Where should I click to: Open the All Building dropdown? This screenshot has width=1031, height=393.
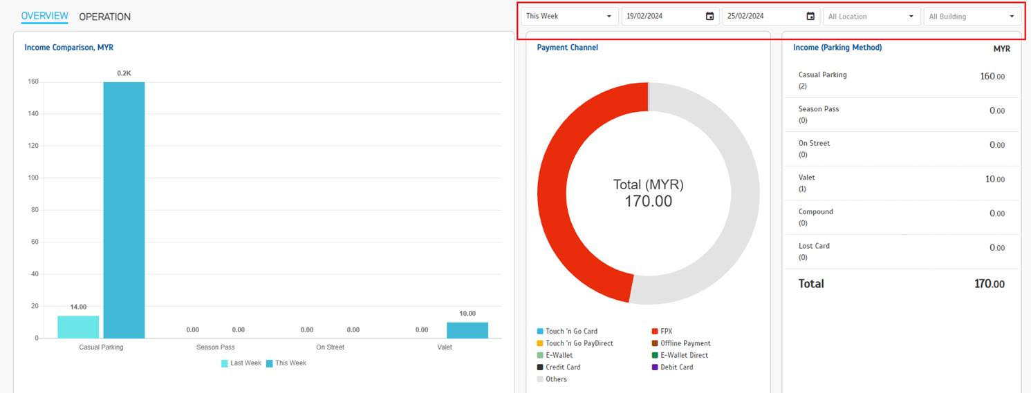(972, 17)
